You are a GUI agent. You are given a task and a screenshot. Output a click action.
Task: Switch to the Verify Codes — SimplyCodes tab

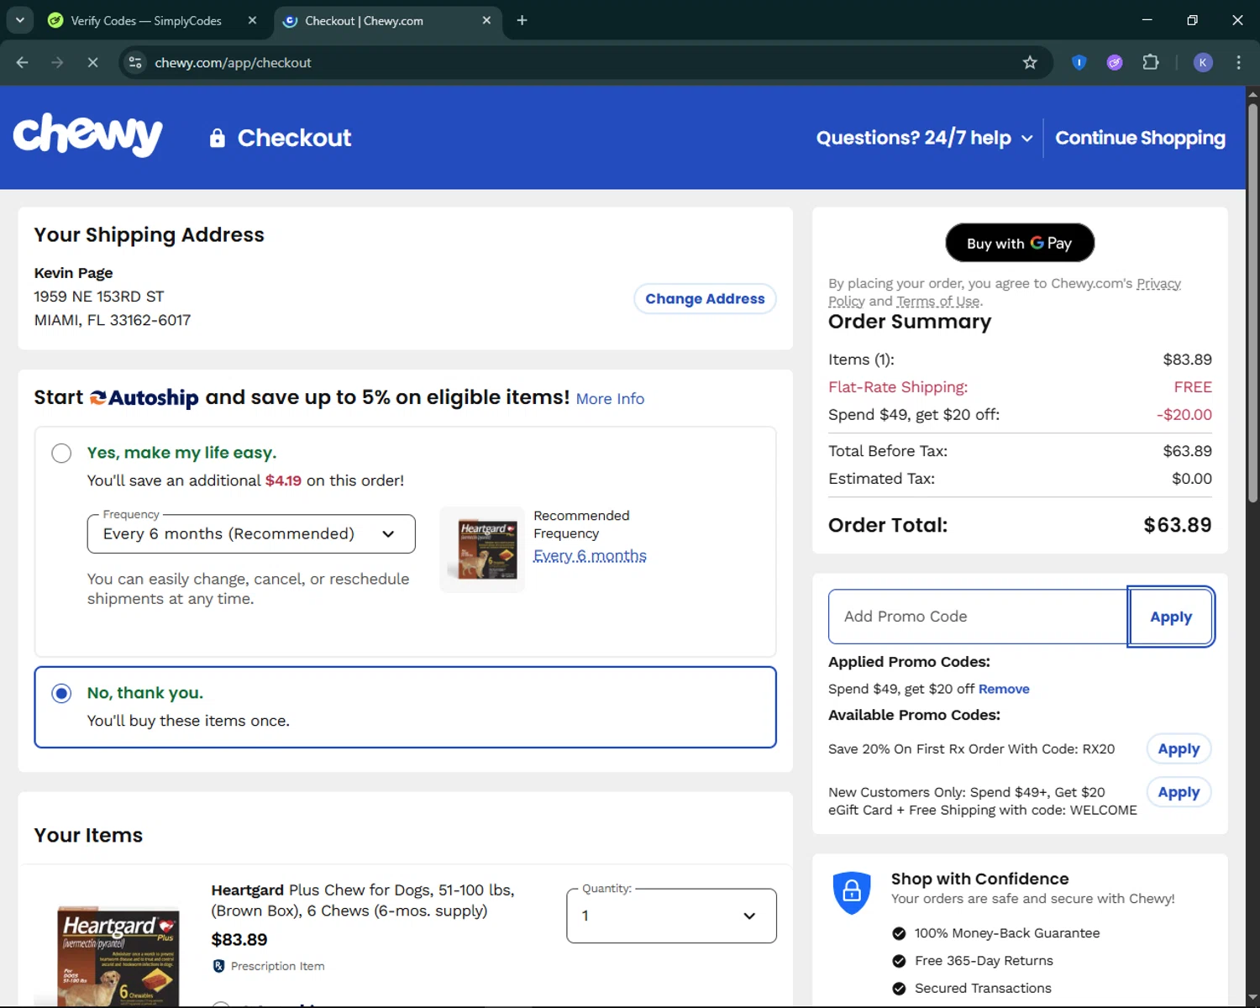coord(153,20)
